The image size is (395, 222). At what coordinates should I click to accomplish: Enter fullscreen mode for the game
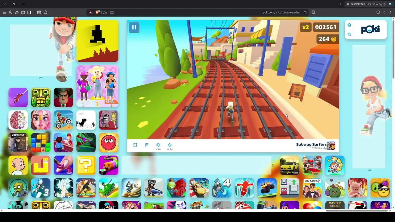135,145
